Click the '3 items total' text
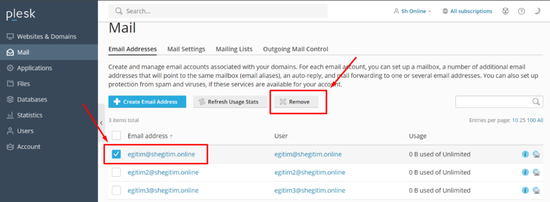 (x=124, y=120)
